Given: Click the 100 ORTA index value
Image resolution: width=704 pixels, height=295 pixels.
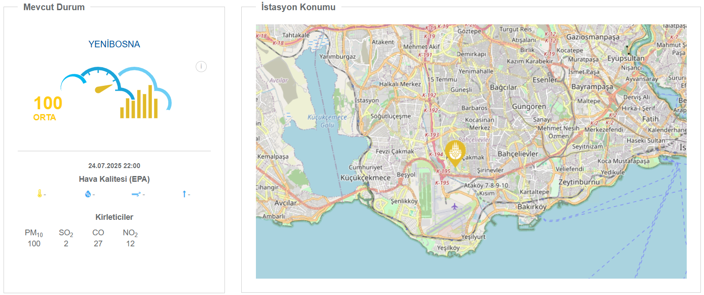Looking at the screenshot, I should (x=48, y=108).
